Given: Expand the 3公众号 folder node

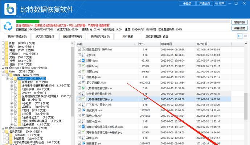Looking at the screenshot, I should (x=12, y=114).
